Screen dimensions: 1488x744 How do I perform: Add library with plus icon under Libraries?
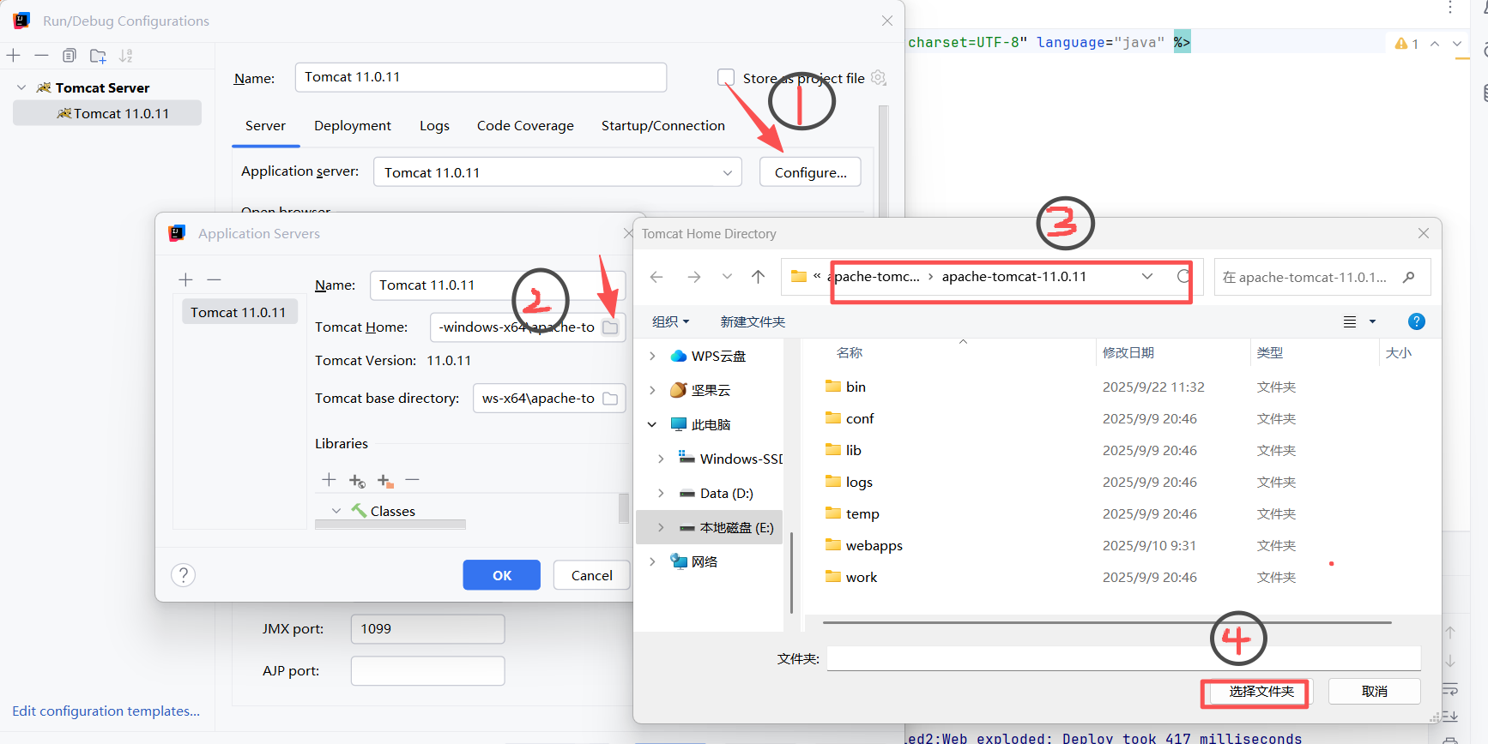(x=329, y=480)
